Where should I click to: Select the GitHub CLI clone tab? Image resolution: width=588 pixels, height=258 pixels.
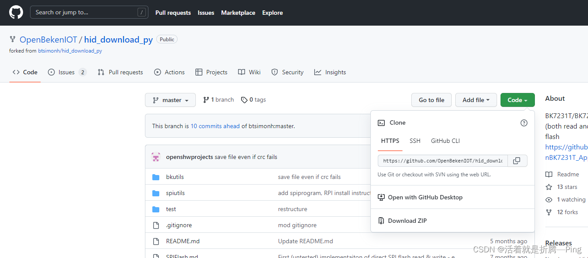click(x=445, y=141)
